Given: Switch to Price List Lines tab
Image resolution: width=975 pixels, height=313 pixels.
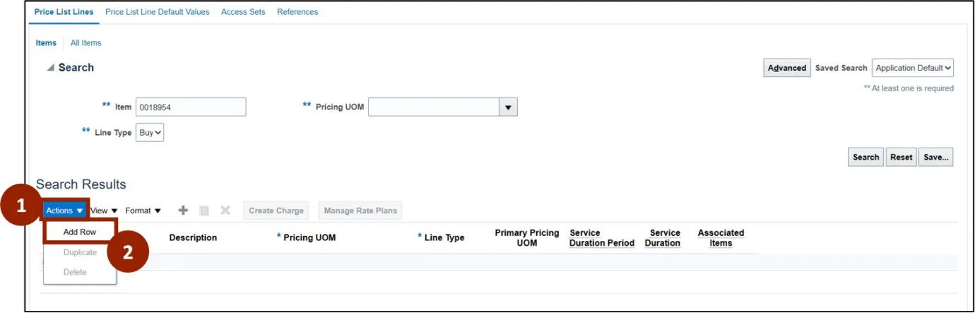Looking at the screenshot, I should pos(64,12).
